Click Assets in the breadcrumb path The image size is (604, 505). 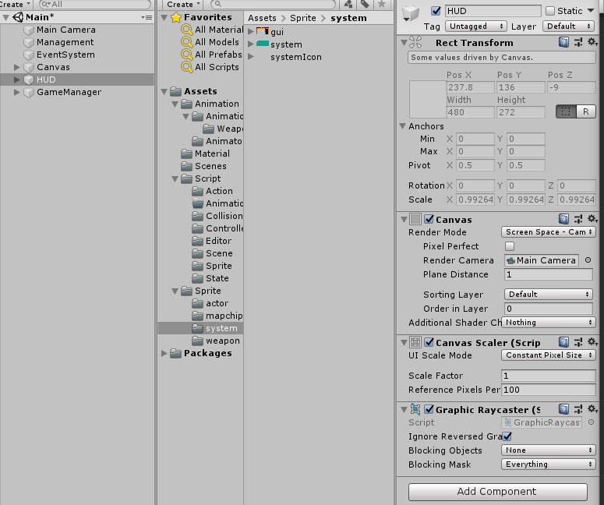[x=262, y=18]
